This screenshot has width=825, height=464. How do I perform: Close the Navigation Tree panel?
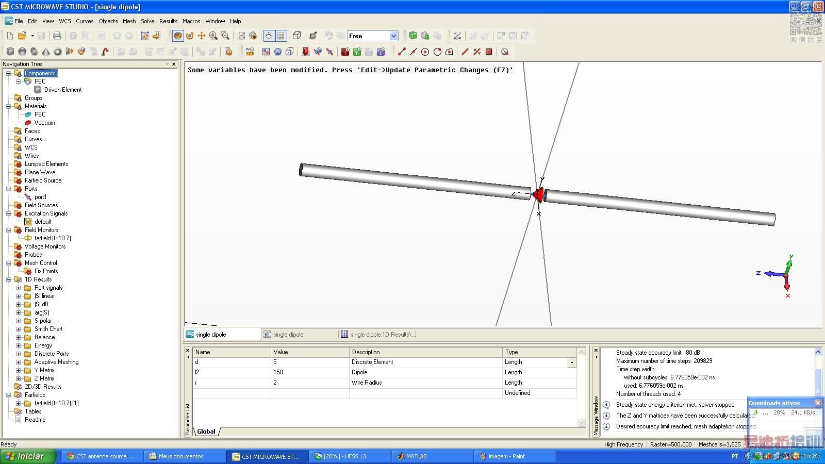(x=174, y=64)
